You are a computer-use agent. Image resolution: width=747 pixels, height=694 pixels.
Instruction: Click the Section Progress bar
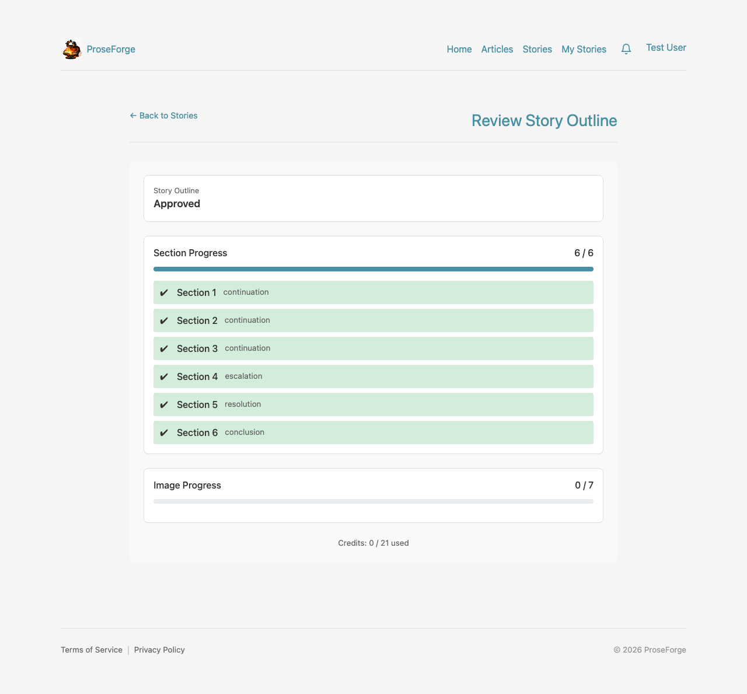pyautogui.click(x=373, y=269)
